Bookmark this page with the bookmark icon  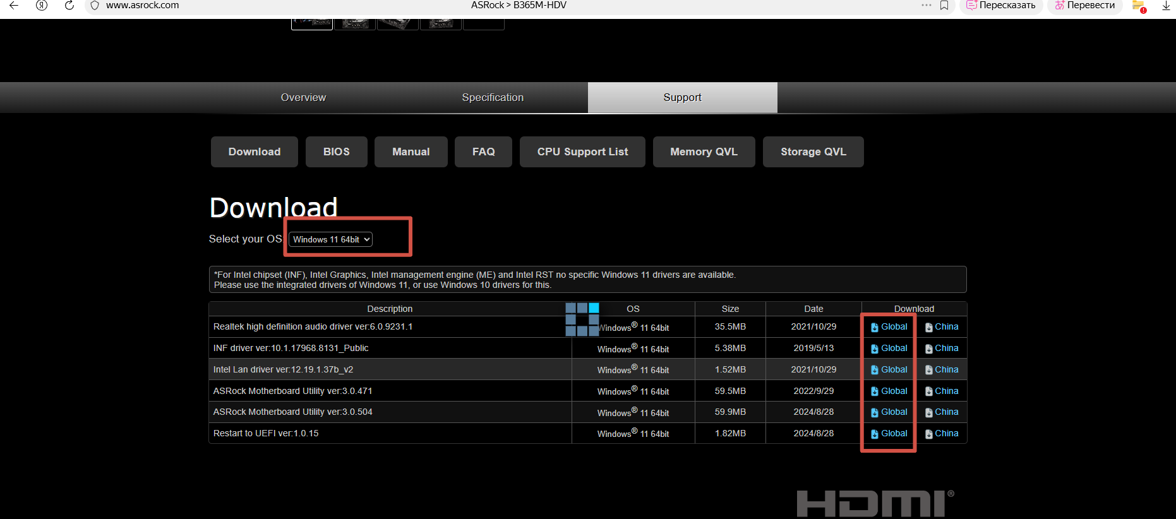[x=944, y=5]
